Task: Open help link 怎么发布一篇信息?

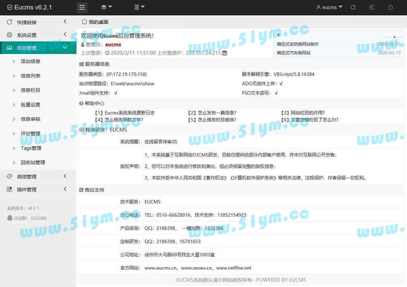Action: coord(217,113)
